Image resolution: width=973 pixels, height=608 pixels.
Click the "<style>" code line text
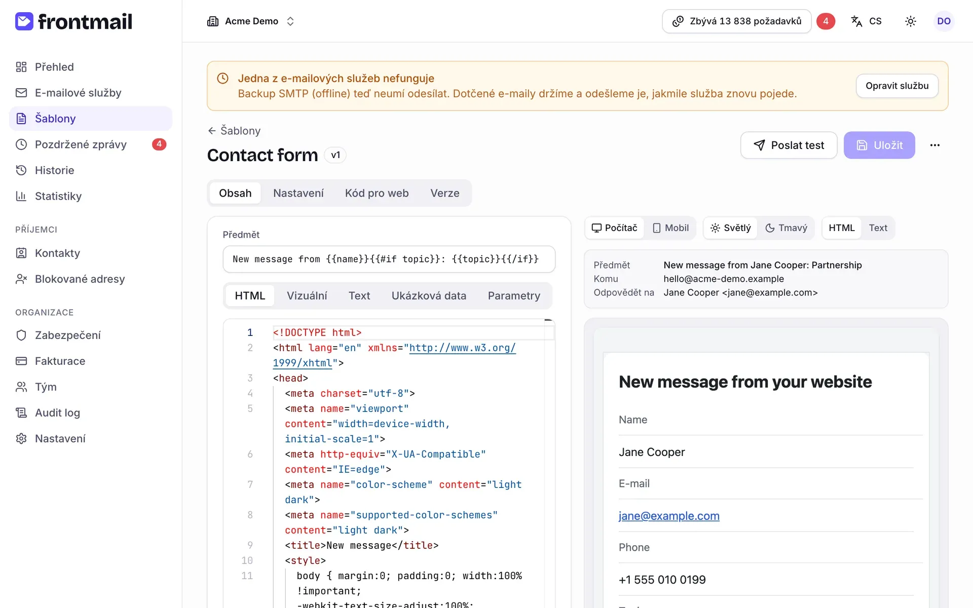coord(305,561)
